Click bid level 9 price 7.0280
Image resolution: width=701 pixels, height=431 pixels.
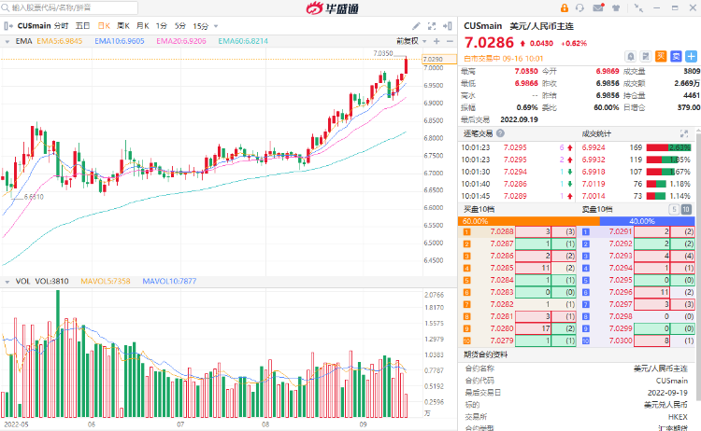(502, 328)
